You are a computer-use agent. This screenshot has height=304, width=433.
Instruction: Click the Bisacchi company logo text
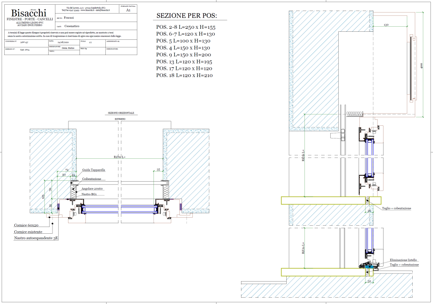29,13
